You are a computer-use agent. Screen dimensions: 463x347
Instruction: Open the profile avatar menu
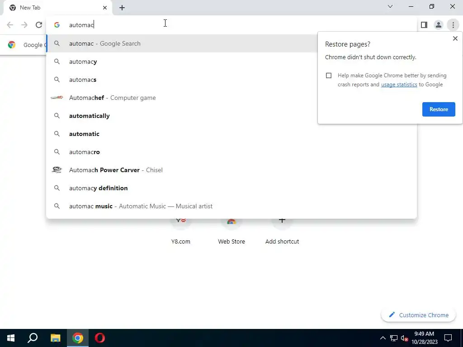click(x=439, y=25)
